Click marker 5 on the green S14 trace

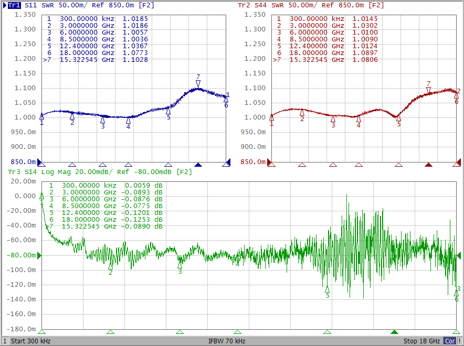328,289
